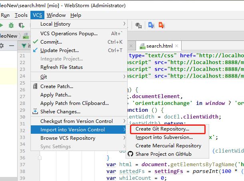Close the search.html editor tab
Image resolution: width=244 pixels, height=181 pixels.
pyautogui.click(x=177, y=46)
